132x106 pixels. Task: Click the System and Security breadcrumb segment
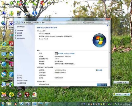(36, 23)
